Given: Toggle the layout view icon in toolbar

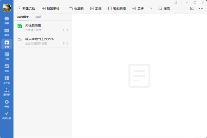Looking at the screenshot, I should click(192, 9).
